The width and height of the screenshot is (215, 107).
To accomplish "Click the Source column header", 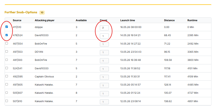I will [17, 20].
